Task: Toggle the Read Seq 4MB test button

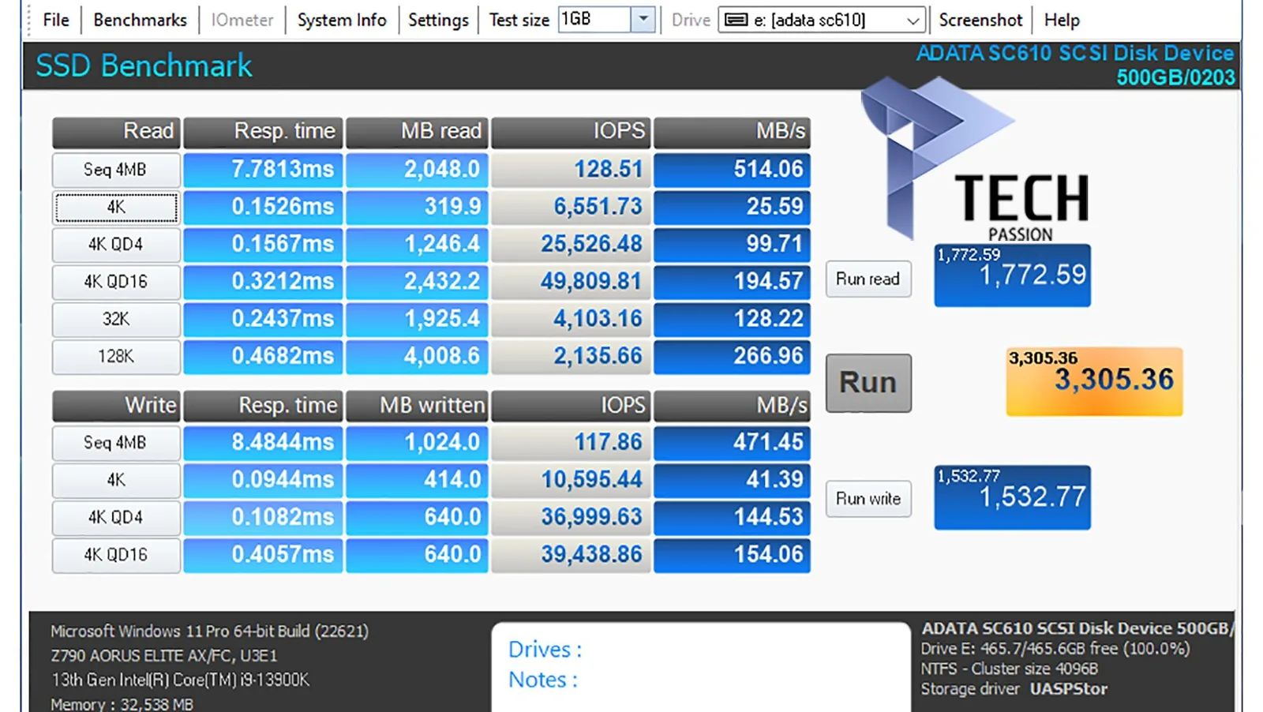Action: 116,170
